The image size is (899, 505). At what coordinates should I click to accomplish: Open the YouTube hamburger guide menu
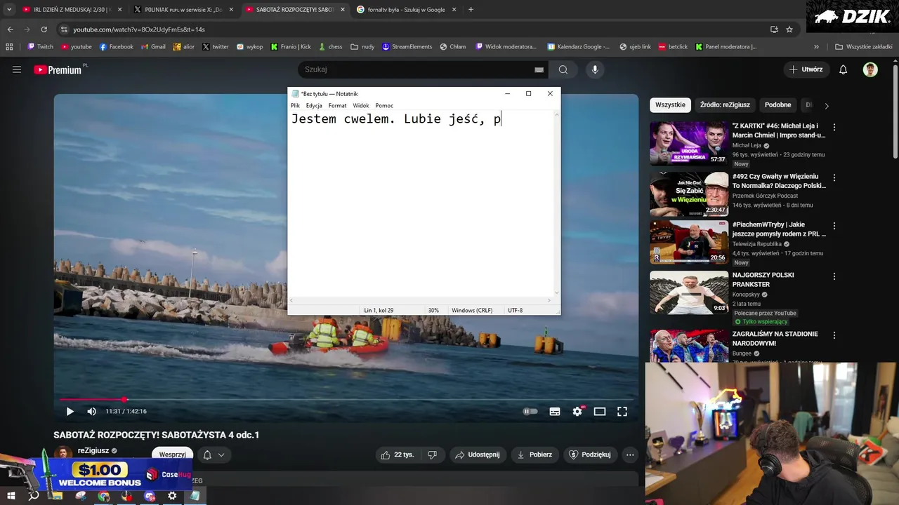pos(17,69)
